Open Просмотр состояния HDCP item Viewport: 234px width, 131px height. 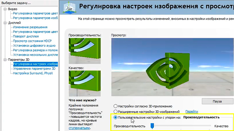tap(32, 41)
